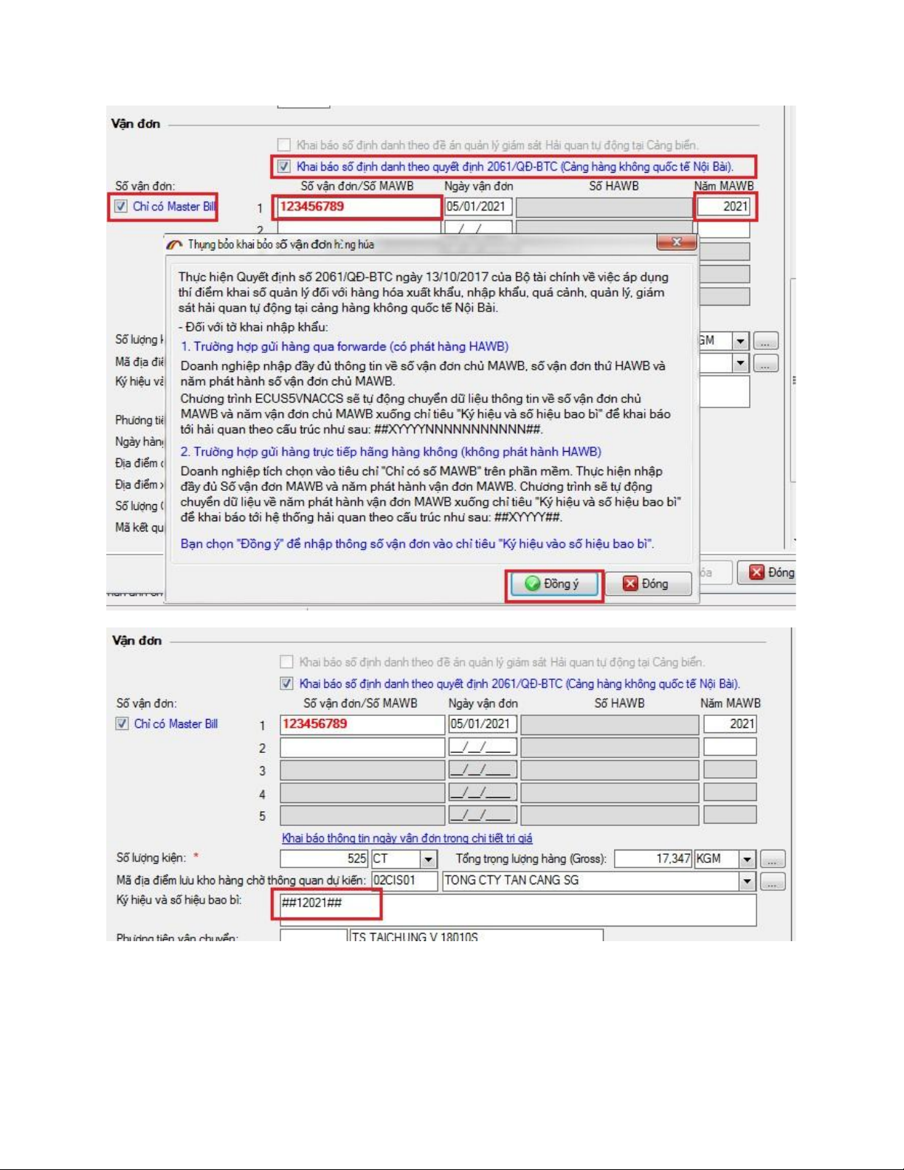Click the row 1 MAWB field in lower screenshot
Screen dimensions: 904x1170
(362, 724)
